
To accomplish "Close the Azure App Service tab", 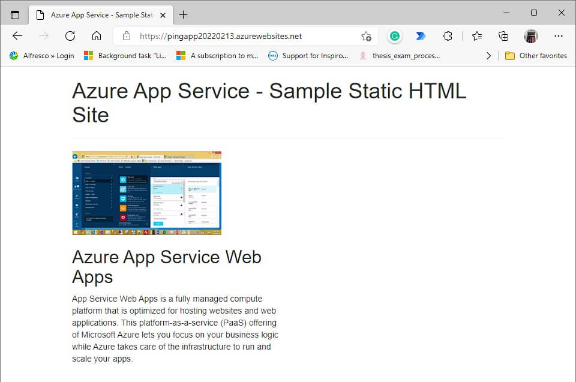I will 163,15.
